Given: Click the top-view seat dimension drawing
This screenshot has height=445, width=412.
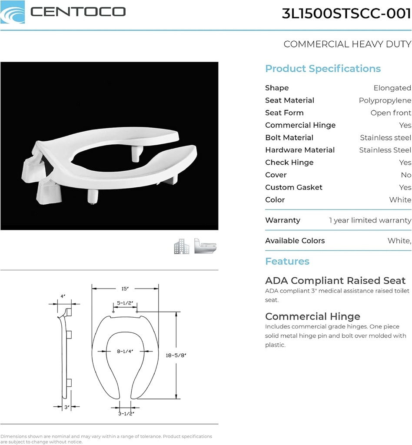Looking at the screenshot, I should coord(126,352).
